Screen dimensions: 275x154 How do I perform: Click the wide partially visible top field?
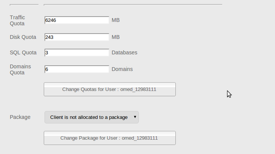[x=133, y=5]
